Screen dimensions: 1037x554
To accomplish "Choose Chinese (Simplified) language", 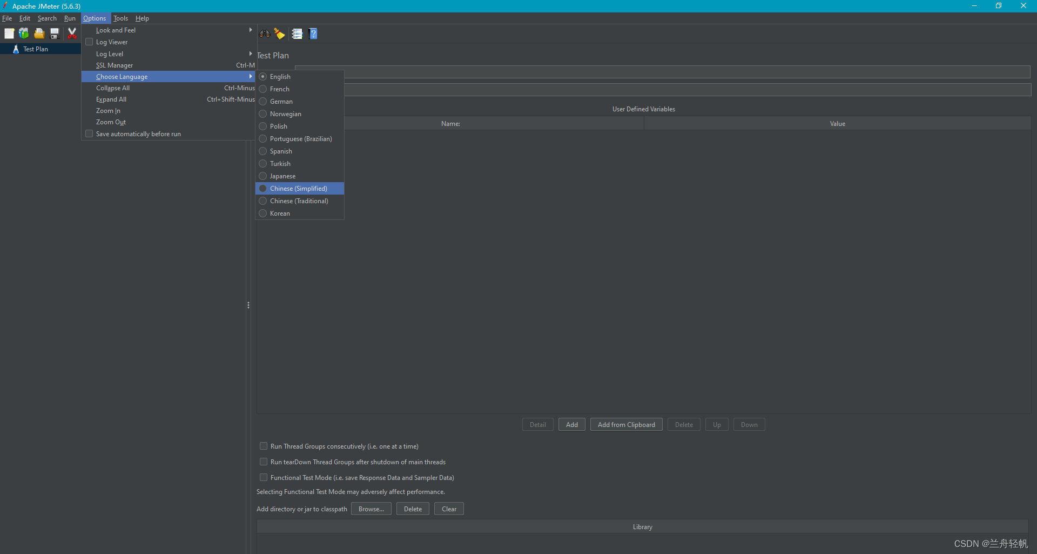I will [x=300, y=189].
